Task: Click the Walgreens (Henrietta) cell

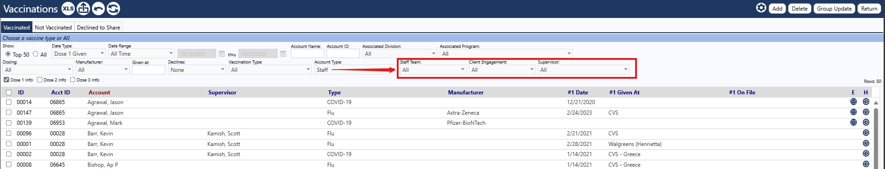Action: [x=635, y=144]
